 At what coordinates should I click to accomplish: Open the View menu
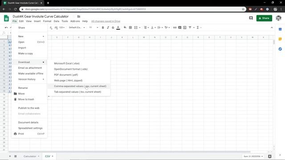point(28,21)
